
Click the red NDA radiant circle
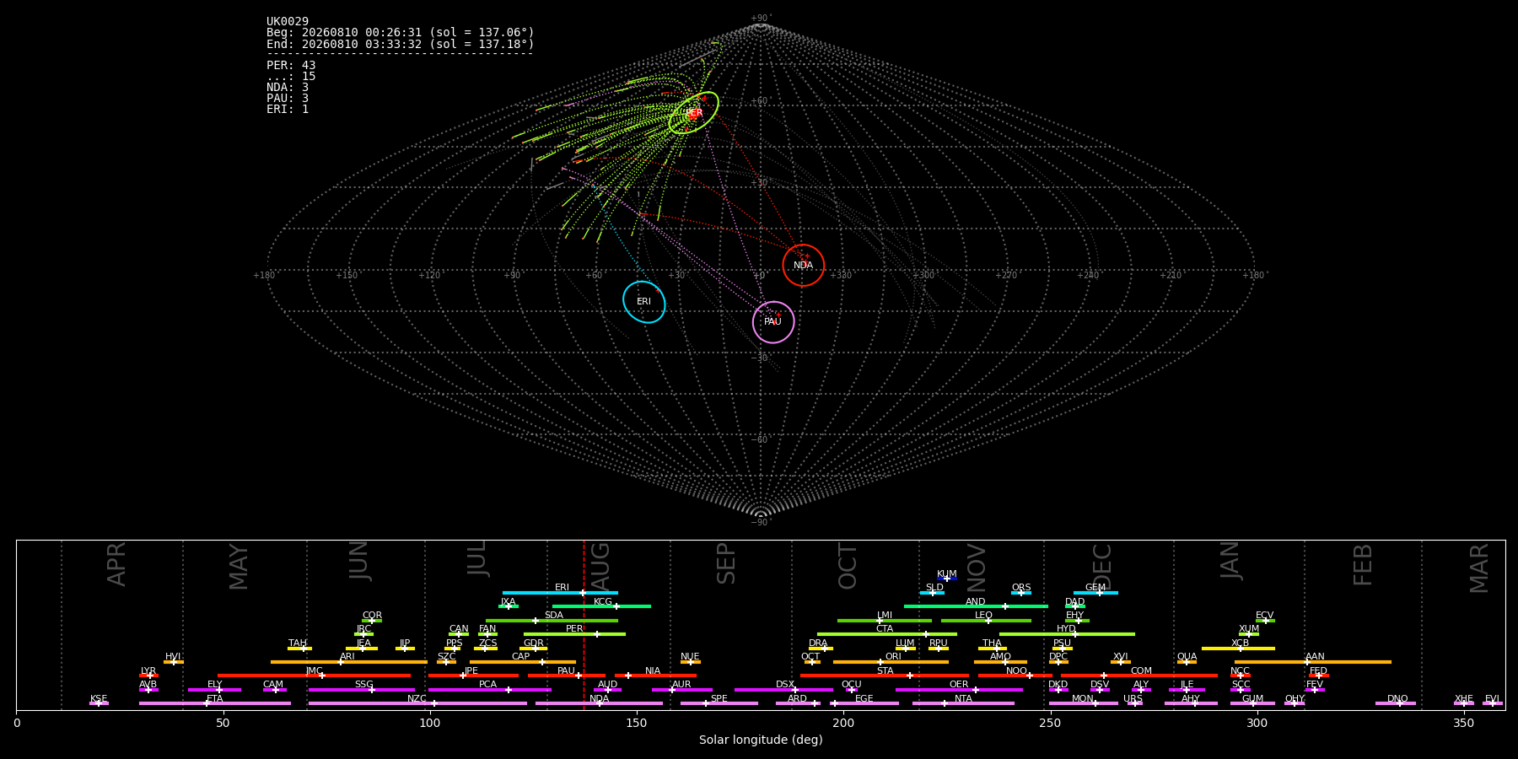[803, 266]
